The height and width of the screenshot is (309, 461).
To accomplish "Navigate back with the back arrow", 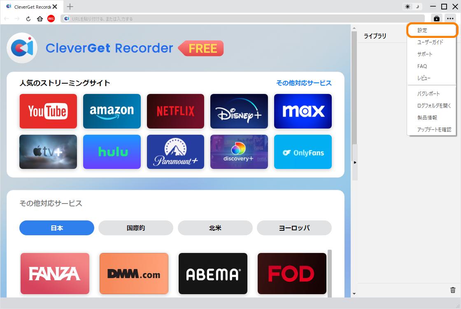I will pyautogui.click(x=6, y=19).
